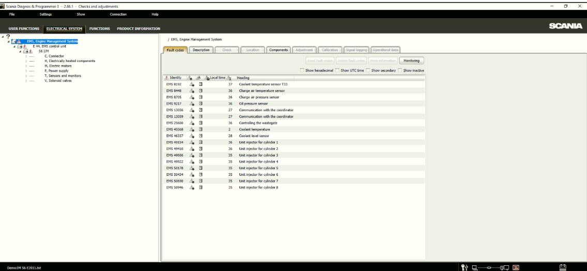Collapse the E 44, EMS control unit node

[14, 47]
